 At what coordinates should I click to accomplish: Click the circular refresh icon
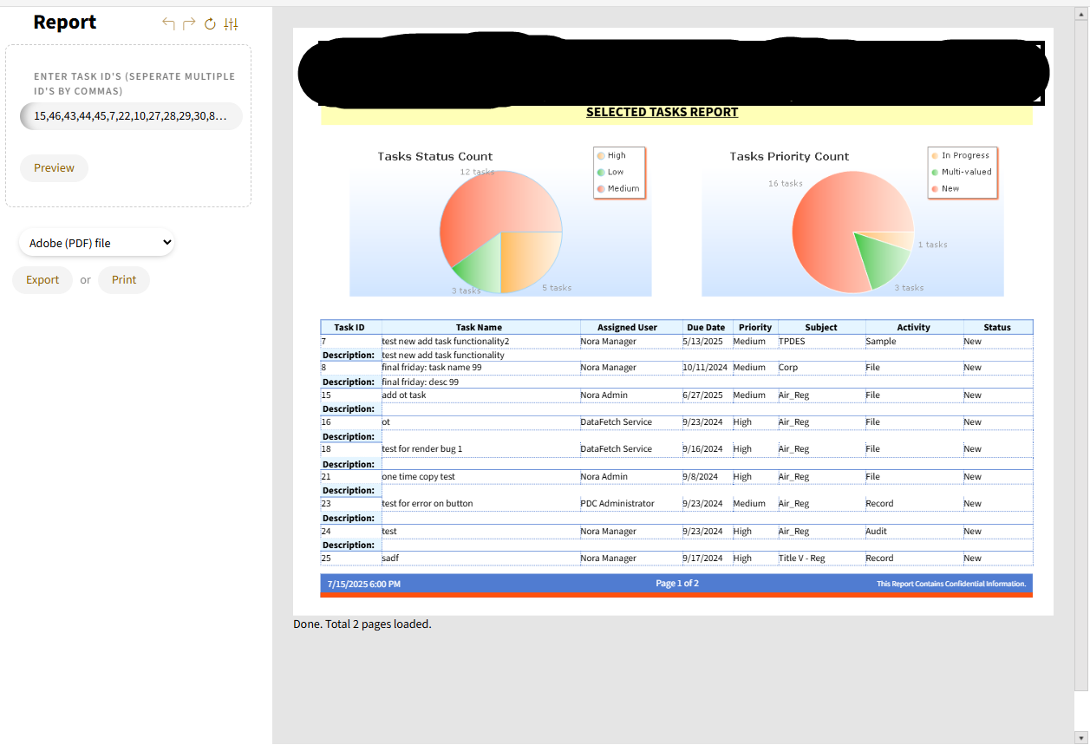pos(210,23)
